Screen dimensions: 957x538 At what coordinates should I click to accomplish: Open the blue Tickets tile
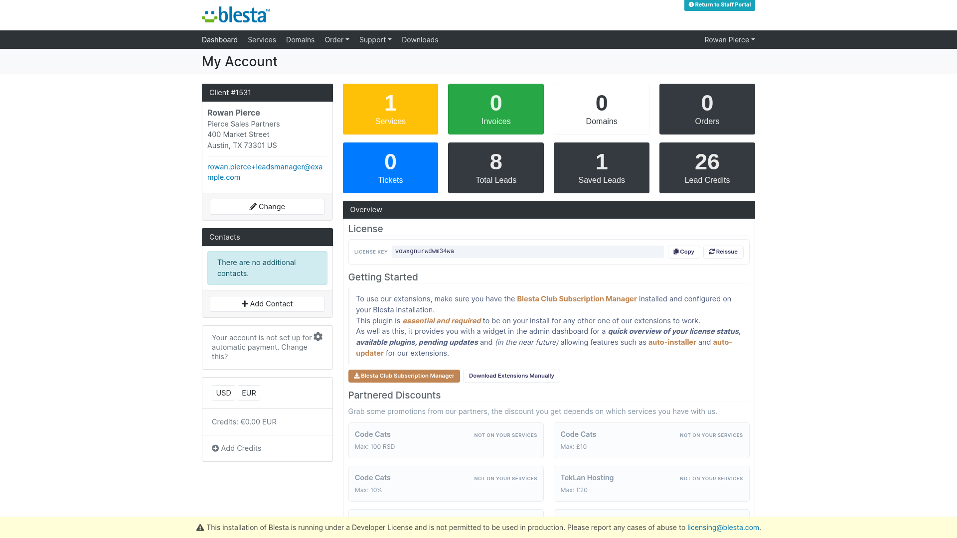coord(390,168)
